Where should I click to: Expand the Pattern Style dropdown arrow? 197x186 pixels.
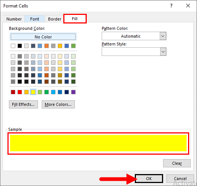pos(163,52)
